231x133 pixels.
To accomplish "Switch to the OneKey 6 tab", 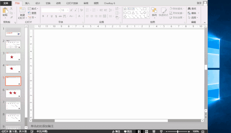I will 109,3.
